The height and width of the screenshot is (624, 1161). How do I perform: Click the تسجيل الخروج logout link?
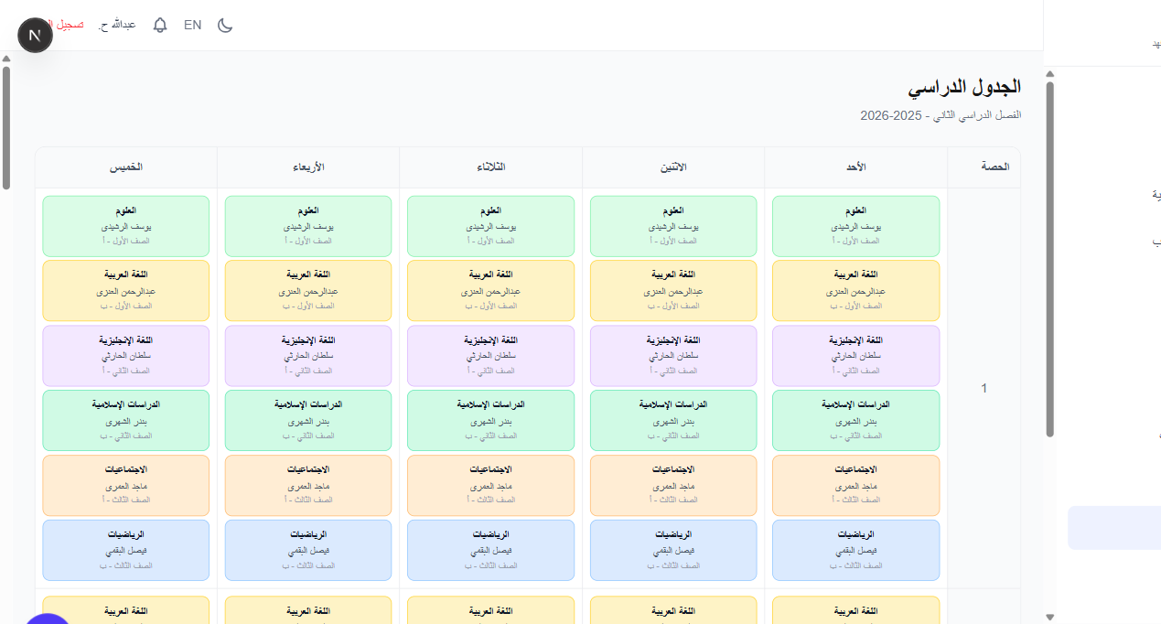point(65,25)
